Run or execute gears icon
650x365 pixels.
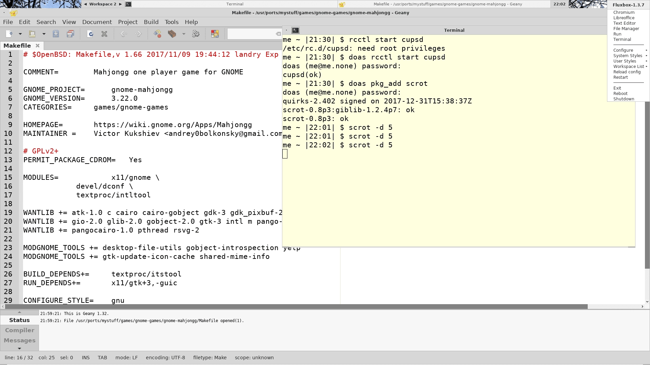[196, 34]
